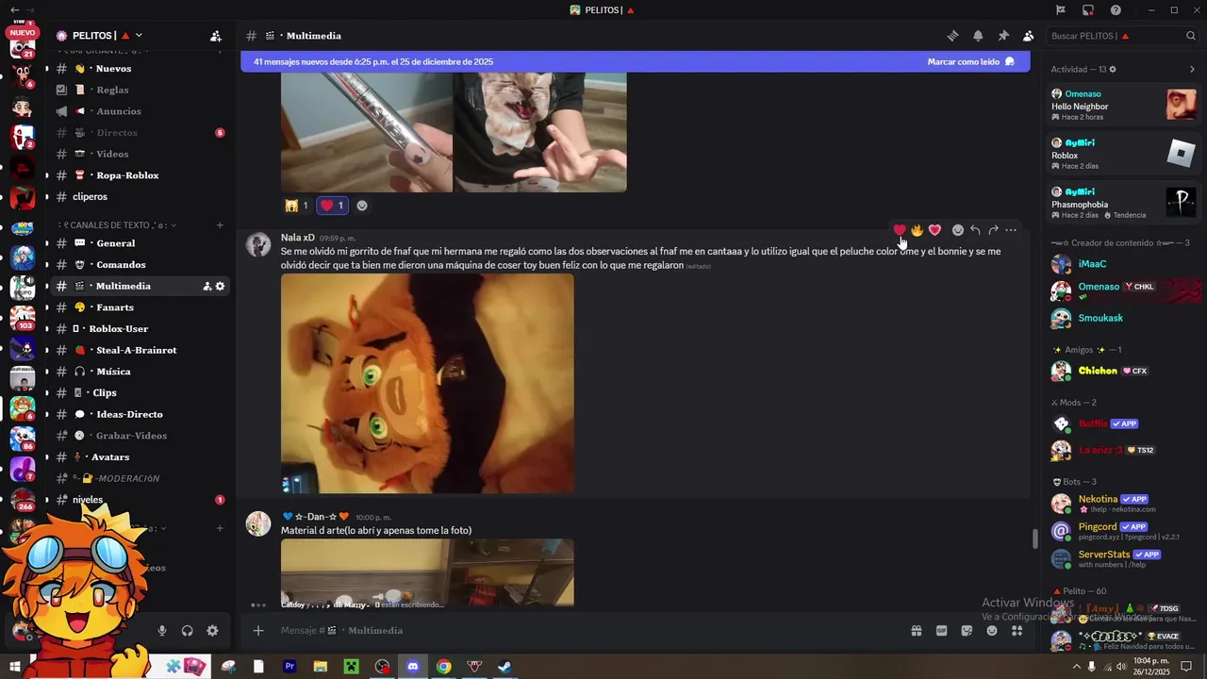Screen dimensions: 1207x679
Task: Open the Nekotina bot profile
Action: [x=1124, y=504]
